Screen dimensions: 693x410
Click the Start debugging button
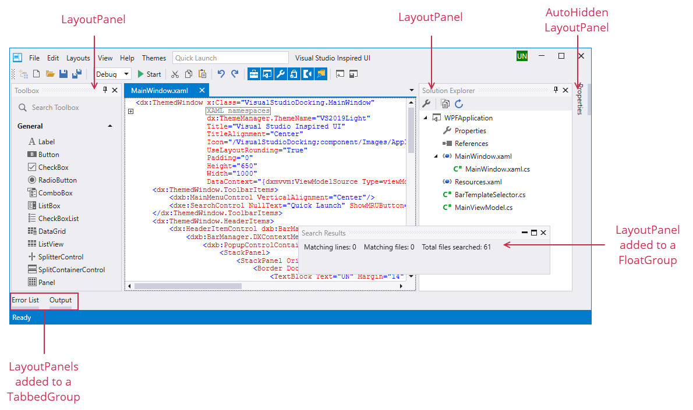150,74
